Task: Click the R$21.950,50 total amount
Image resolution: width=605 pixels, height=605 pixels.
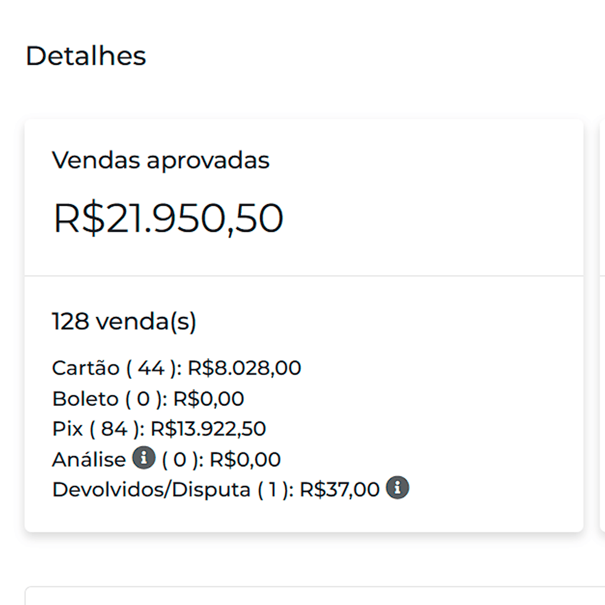Action: pos(168,218)
